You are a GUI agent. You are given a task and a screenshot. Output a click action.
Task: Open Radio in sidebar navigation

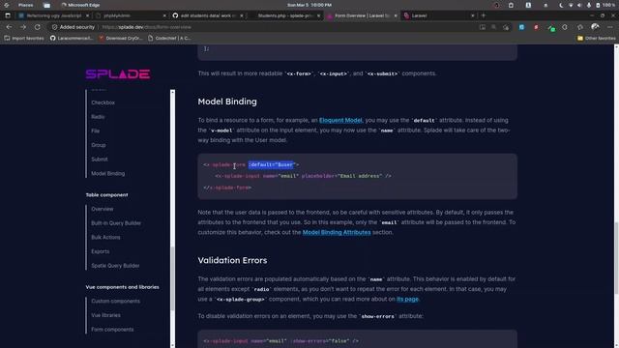coord(98,117)
